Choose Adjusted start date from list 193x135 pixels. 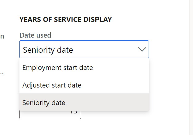coord(52,85)
